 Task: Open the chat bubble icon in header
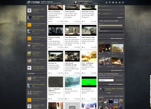[x=110, y=2]
